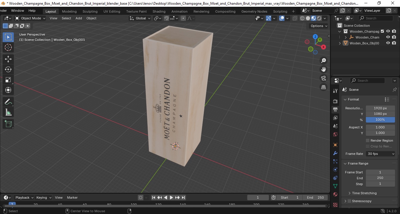
Task: Open the Render properties tab
Action: [x=335, y=101]
